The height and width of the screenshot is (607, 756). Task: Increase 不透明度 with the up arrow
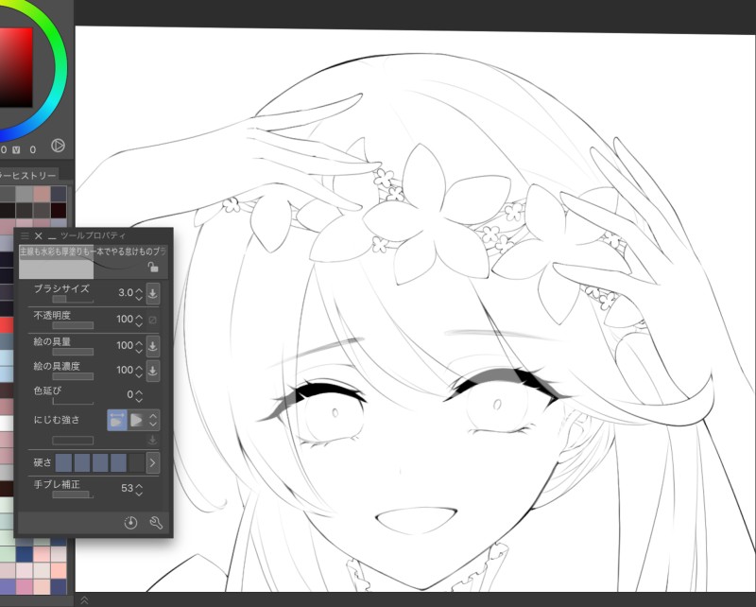pos(139,316)
